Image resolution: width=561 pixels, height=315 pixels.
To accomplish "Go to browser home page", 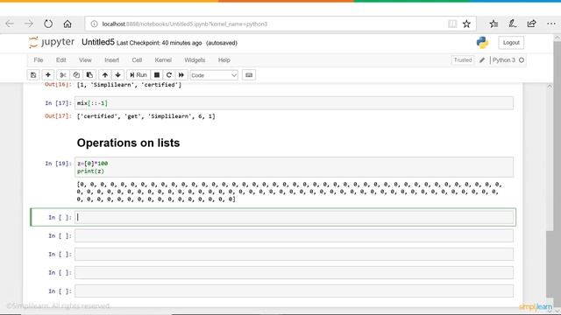I will coord(67,24).
